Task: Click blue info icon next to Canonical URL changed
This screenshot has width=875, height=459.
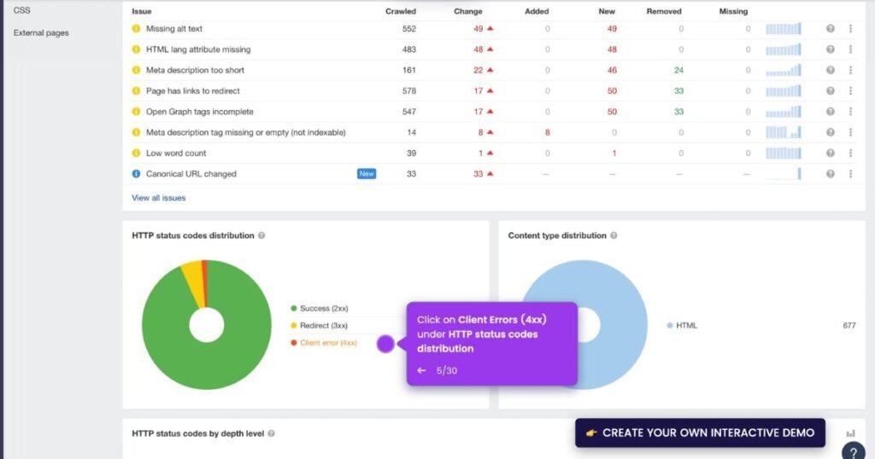Action: [136, 174]
